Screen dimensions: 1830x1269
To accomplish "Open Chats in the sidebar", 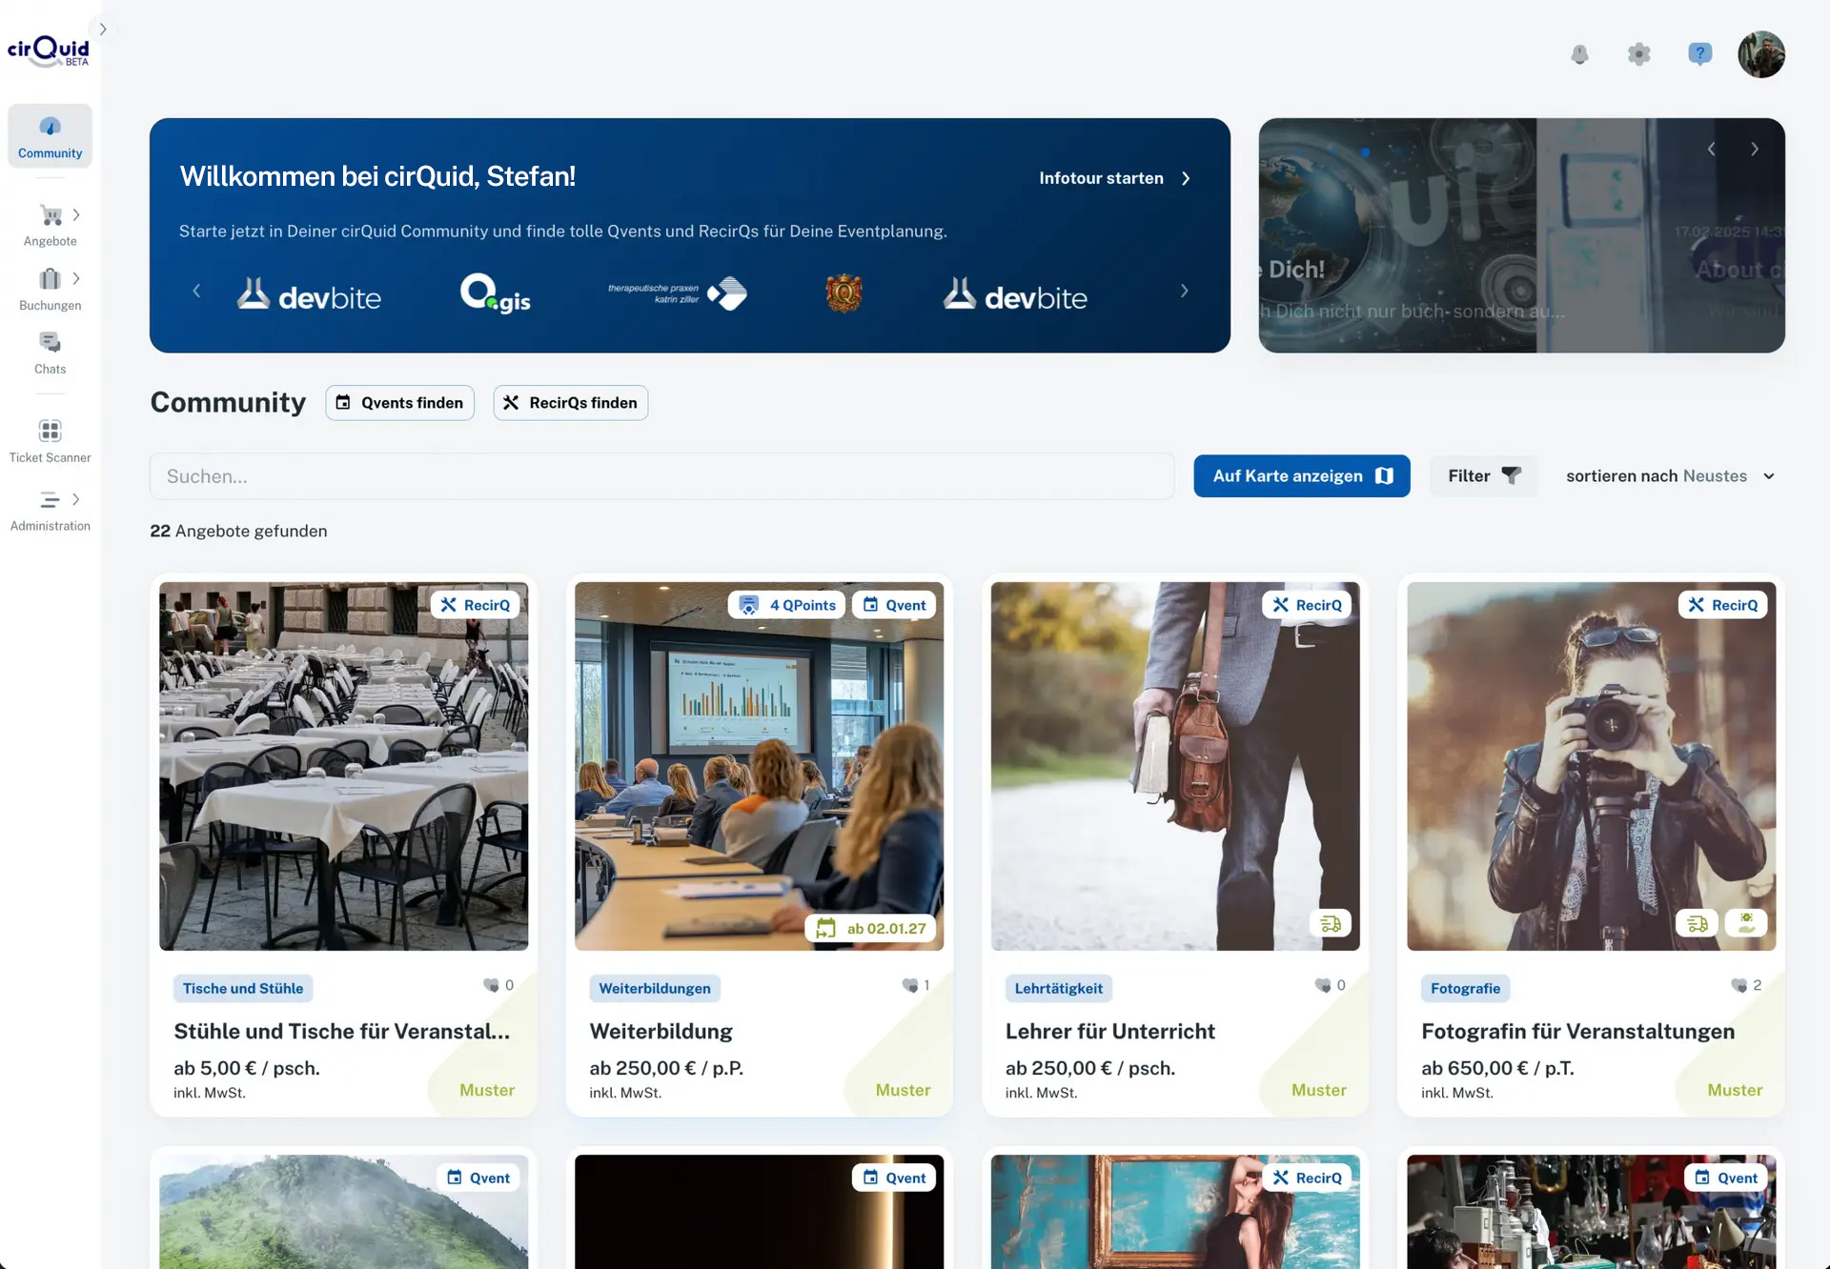I will (51, 353).
